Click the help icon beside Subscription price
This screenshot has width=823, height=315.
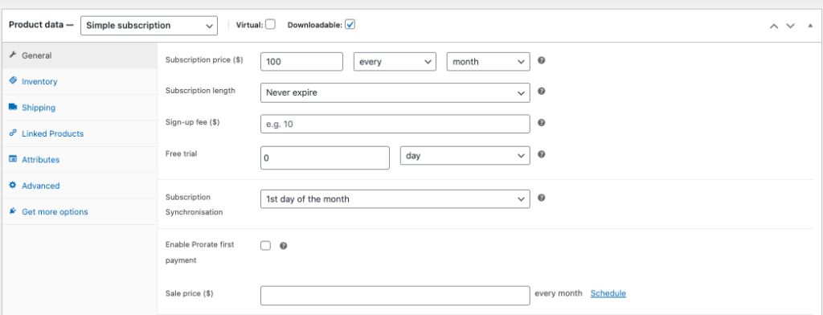pyautogui.click(x=542, y=60)
